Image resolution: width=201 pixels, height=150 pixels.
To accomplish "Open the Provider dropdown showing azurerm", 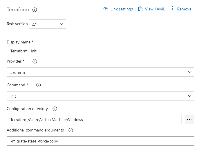I will 100,72.
